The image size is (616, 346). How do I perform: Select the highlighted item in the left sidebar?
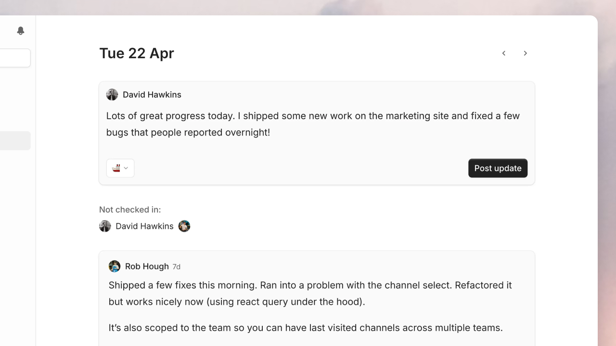coord(14,140)
